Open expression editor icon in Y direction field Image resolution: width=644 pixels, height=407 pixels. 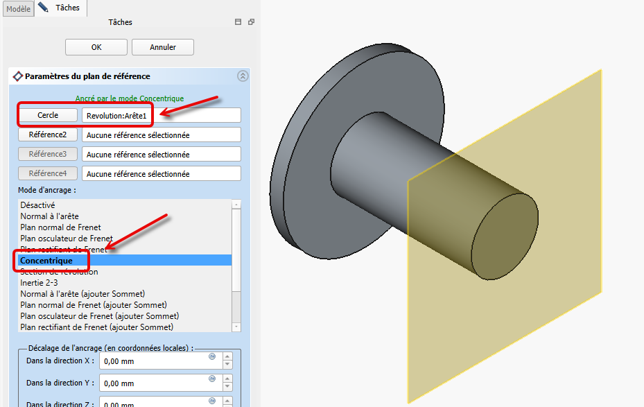tap(212, 379)
